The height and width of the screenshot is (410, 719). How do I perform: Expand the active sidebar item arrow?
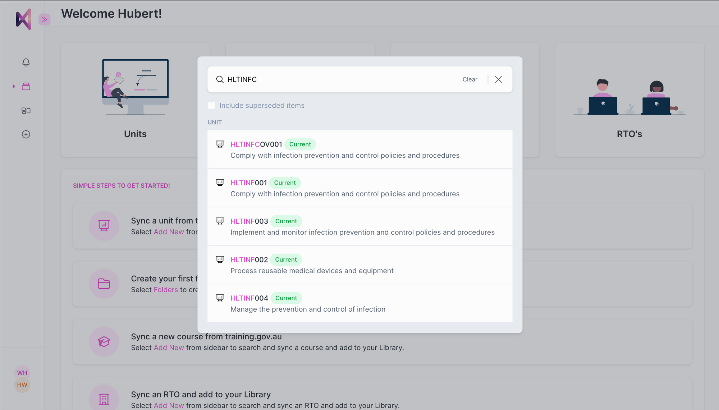(14, 87)
